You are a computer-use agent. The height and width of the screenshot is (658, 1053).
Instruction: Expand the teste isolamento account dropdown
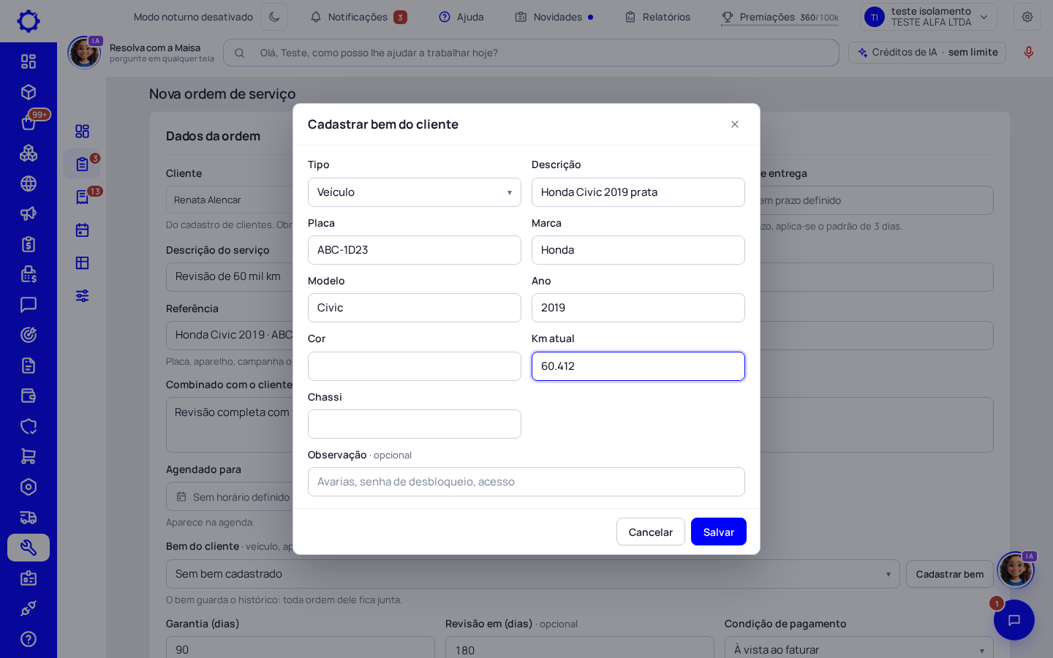(x=929, y=17)
